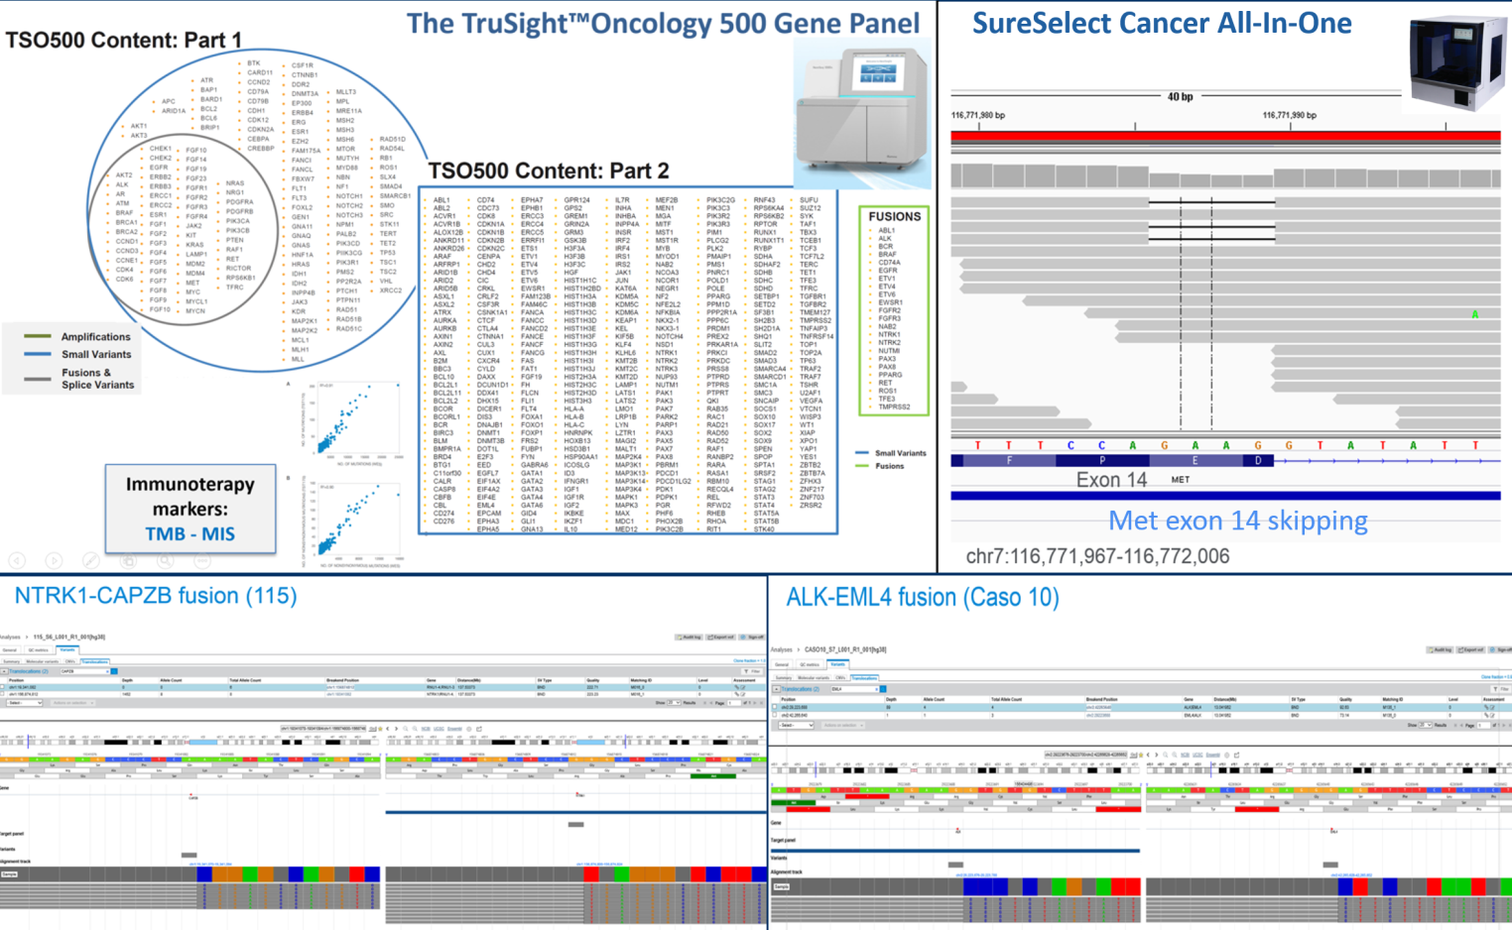Tick checkbox of ALK/EML4 translocation row
Viewport: 1512px width, 930px height.
(x=774, y=707)
